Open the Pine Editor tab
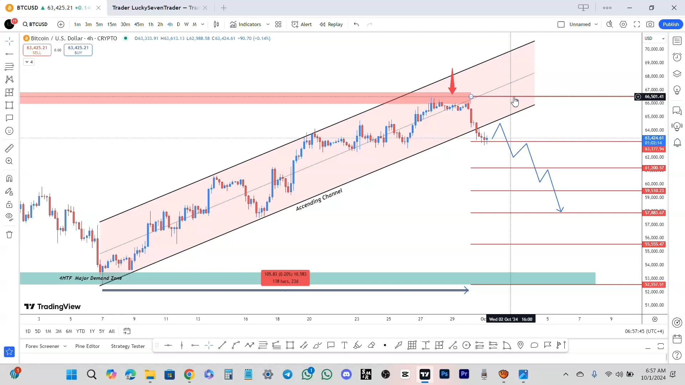 click(x=87, y=346)
